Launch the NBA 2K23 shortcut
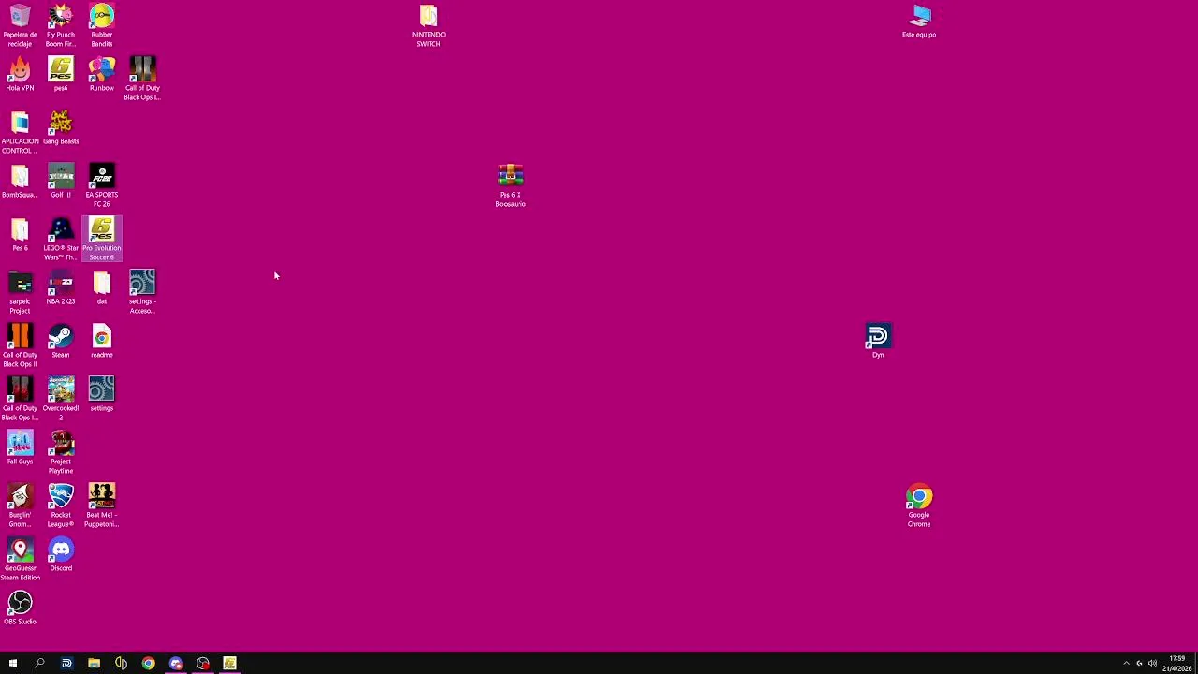This screenshot has width=1198, height=674. (61, 288)
